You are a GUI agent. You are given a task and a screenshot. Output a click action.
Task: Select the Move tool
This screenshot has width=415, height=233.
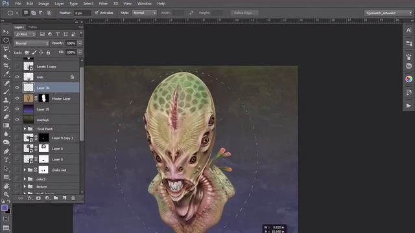tap(6, 32)
